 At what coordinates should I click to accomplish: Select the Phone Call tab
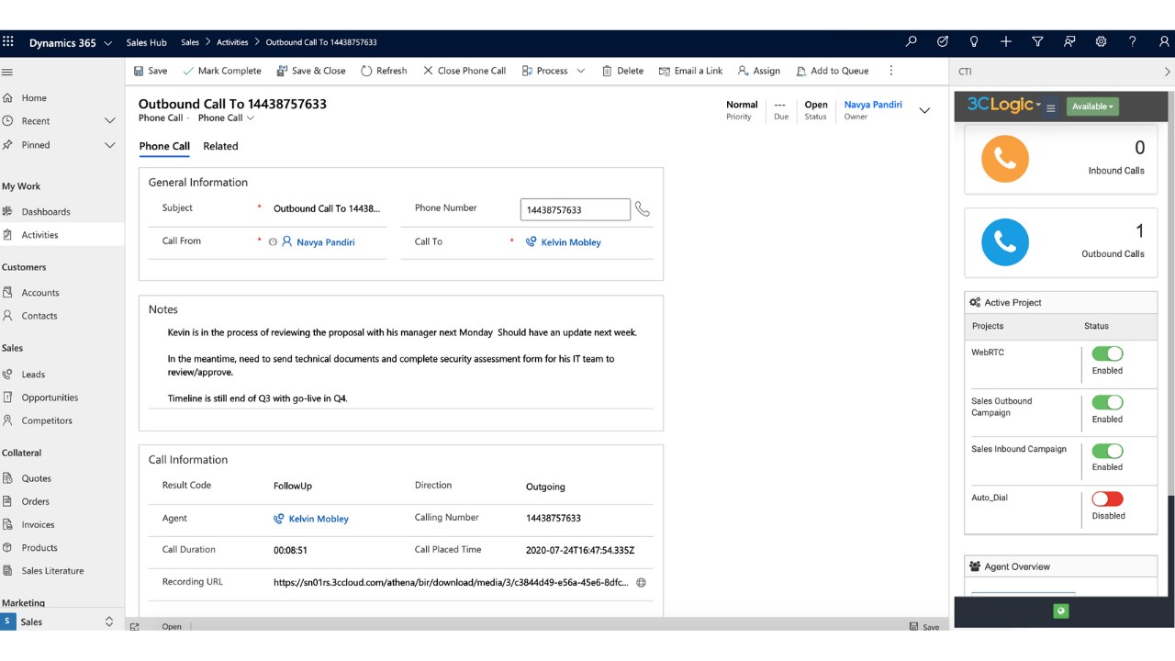[164, 146]
